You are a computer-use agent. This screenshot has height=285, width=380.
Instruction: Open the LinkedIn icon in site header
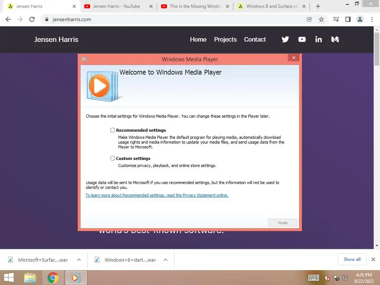pyautogui.click(x=318, y=39)
